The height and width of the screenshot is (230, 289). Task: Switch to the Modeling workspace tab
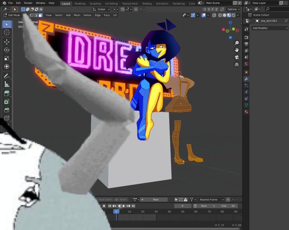(80, 3)
